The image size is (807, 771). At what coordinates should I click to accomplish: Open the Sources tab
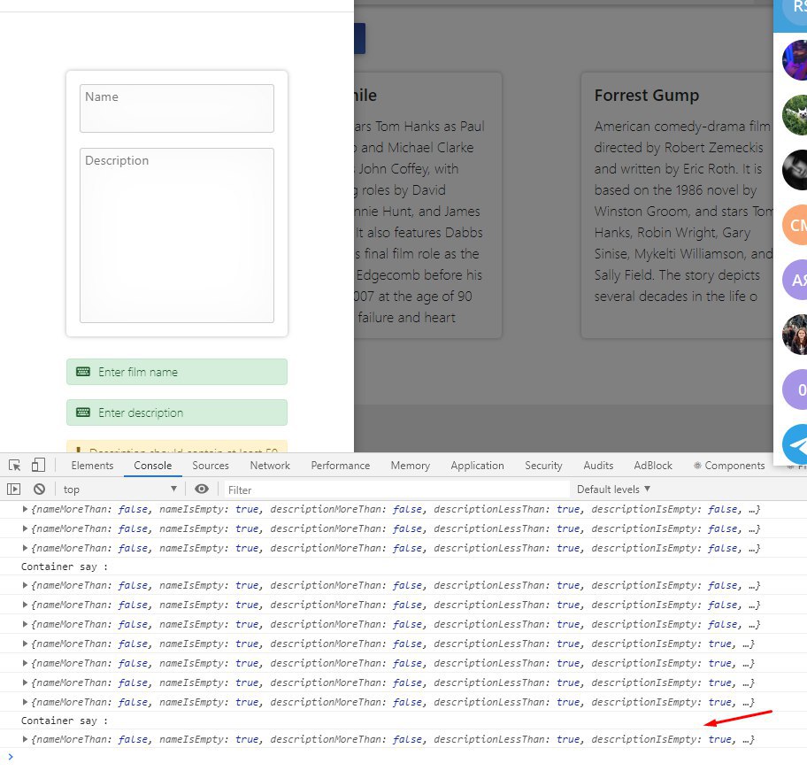point(211,466)
